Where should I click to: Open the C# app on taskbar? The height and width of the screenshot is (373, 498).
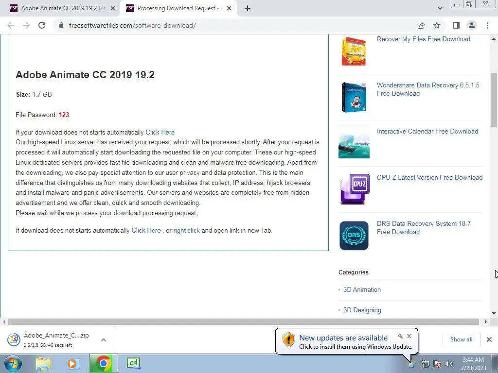pyautogui.click(x=133, y=363)
